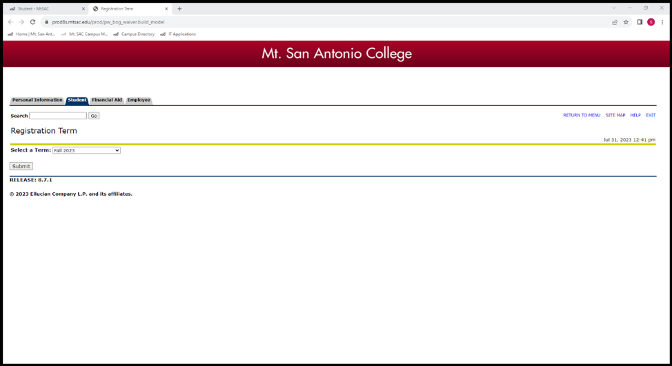Image resolution: width=672 pixels, height=366 pixels.
Task: Click the Go search button
Action: [93, 116]
